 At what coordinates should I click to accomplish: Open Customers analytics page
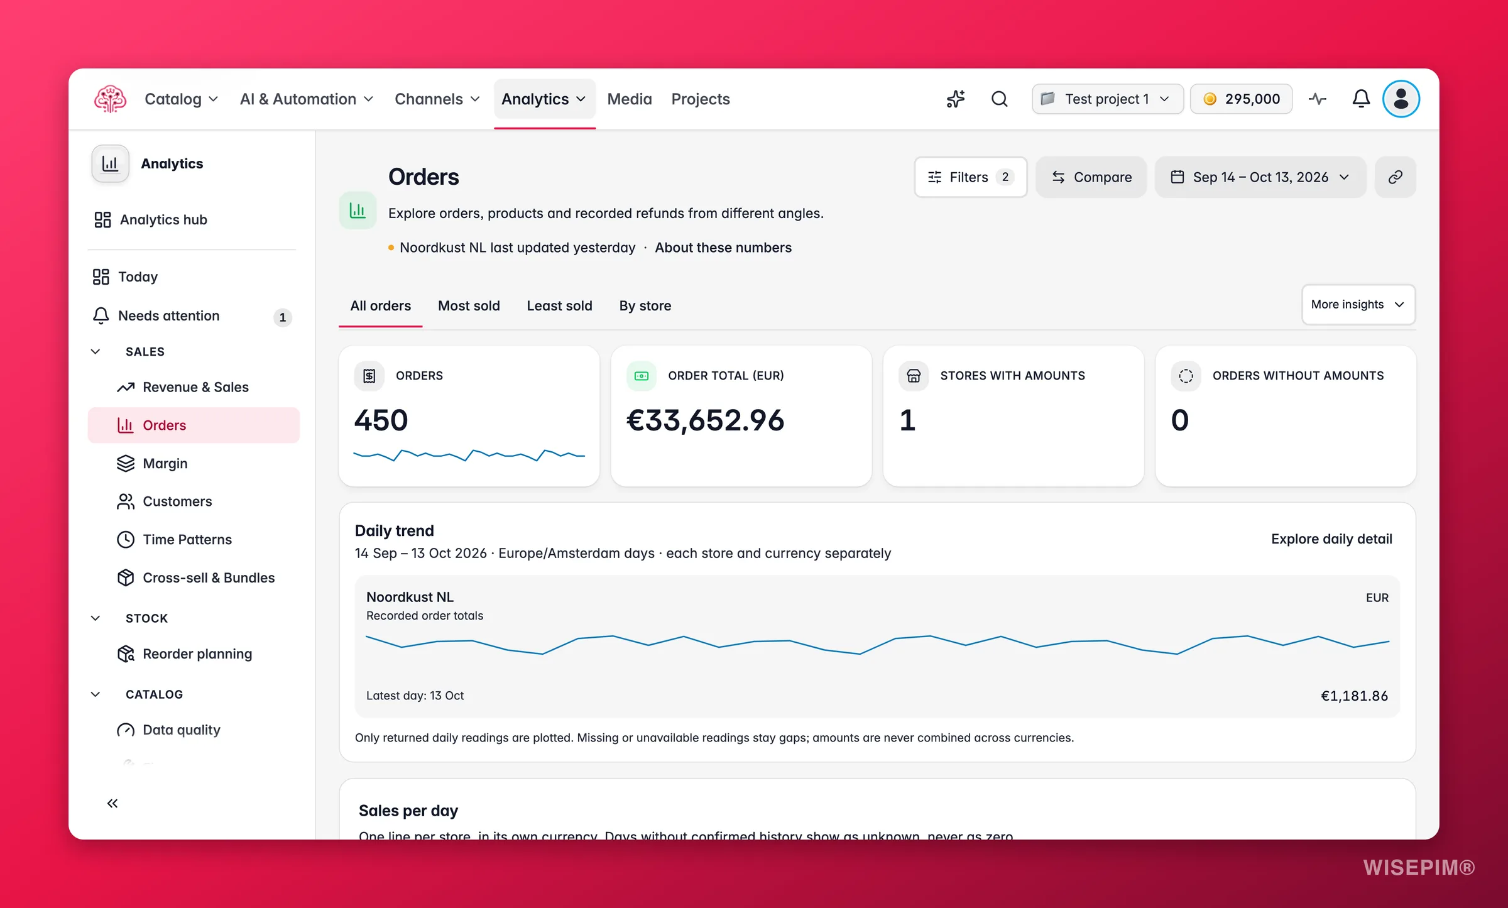[194, 501]
